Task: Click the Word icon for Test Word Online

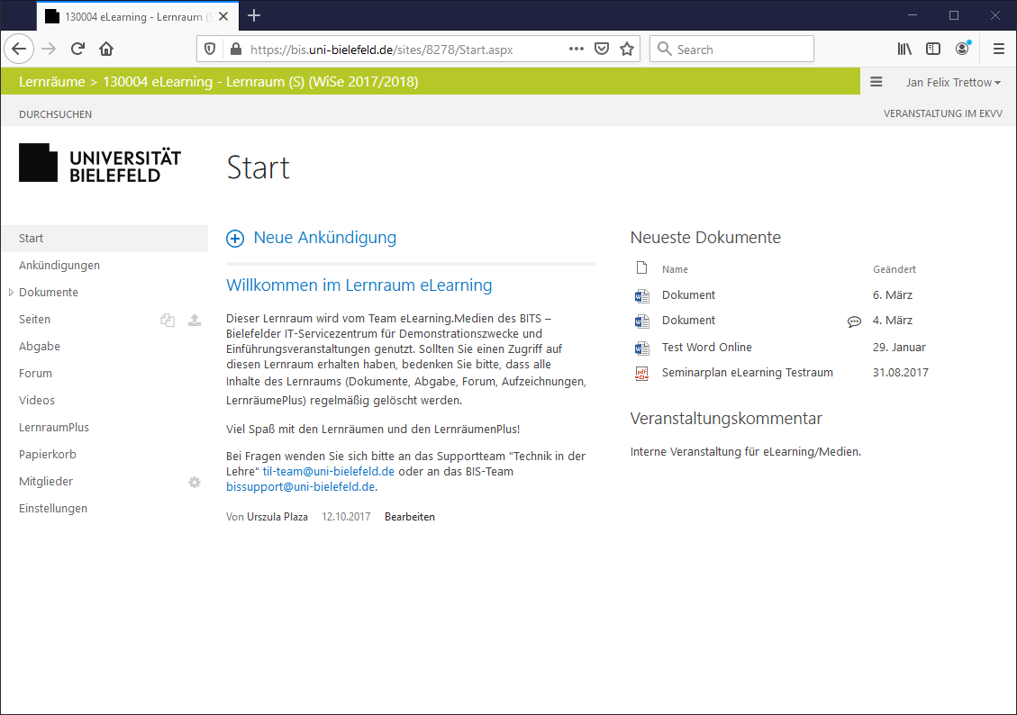Action: coord(641,348)
